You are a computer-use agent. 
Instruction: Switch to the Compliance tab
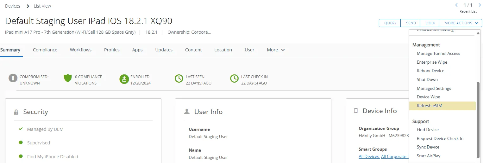45,50
